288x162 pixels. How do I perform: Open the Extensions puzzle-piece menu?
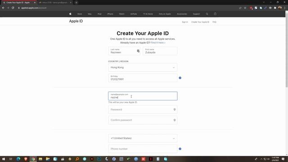click(275, 8)
